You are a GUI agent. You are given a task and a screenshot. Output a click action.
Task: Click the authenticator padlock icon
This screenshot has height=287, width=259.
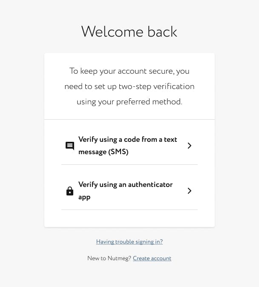pos(70,191)
